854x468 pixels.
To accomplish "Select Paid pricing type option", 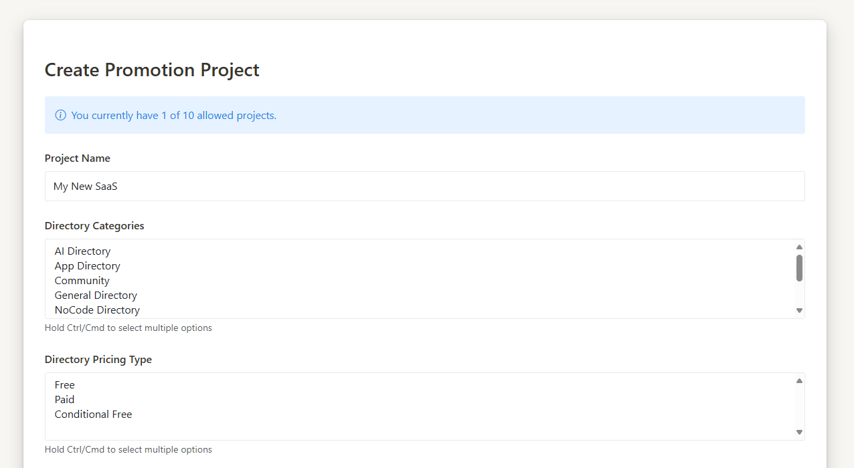I will click(420, 400).
